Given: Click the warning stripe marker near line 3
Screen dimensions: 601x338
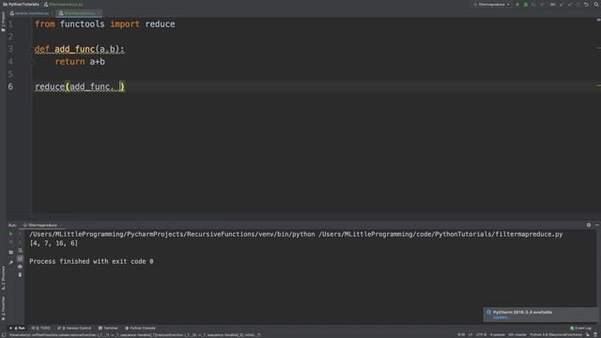Looking at the screenshot, I should tap(598, 48).
